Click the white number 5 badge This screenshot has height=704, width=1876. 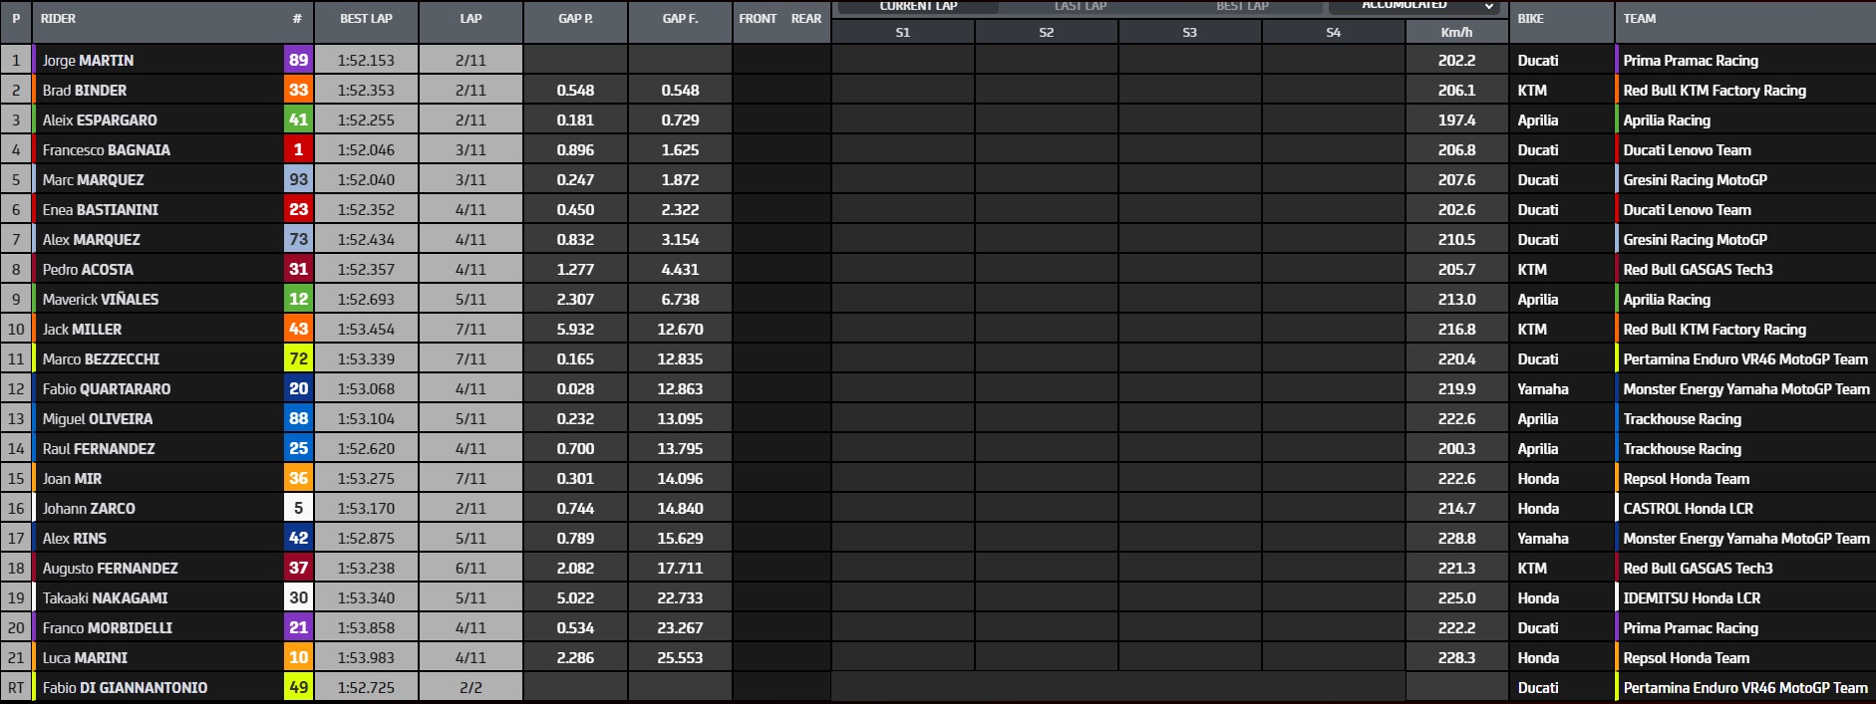[298, 508]
